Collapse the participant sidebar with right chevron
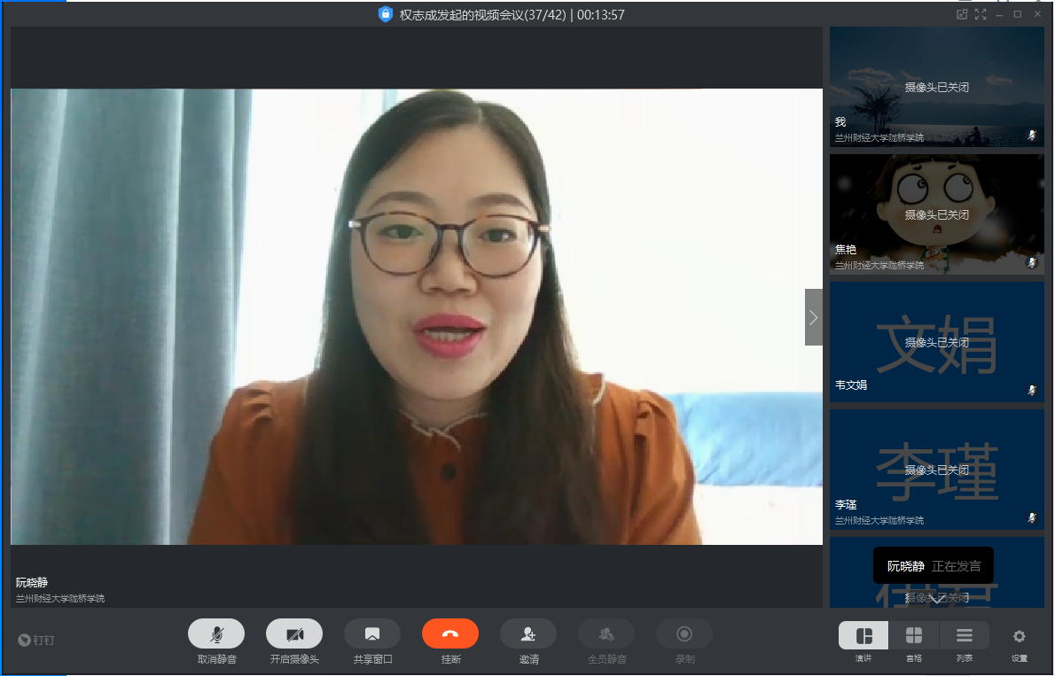This screenshot has height=676, width=1055. pos(813,316)
